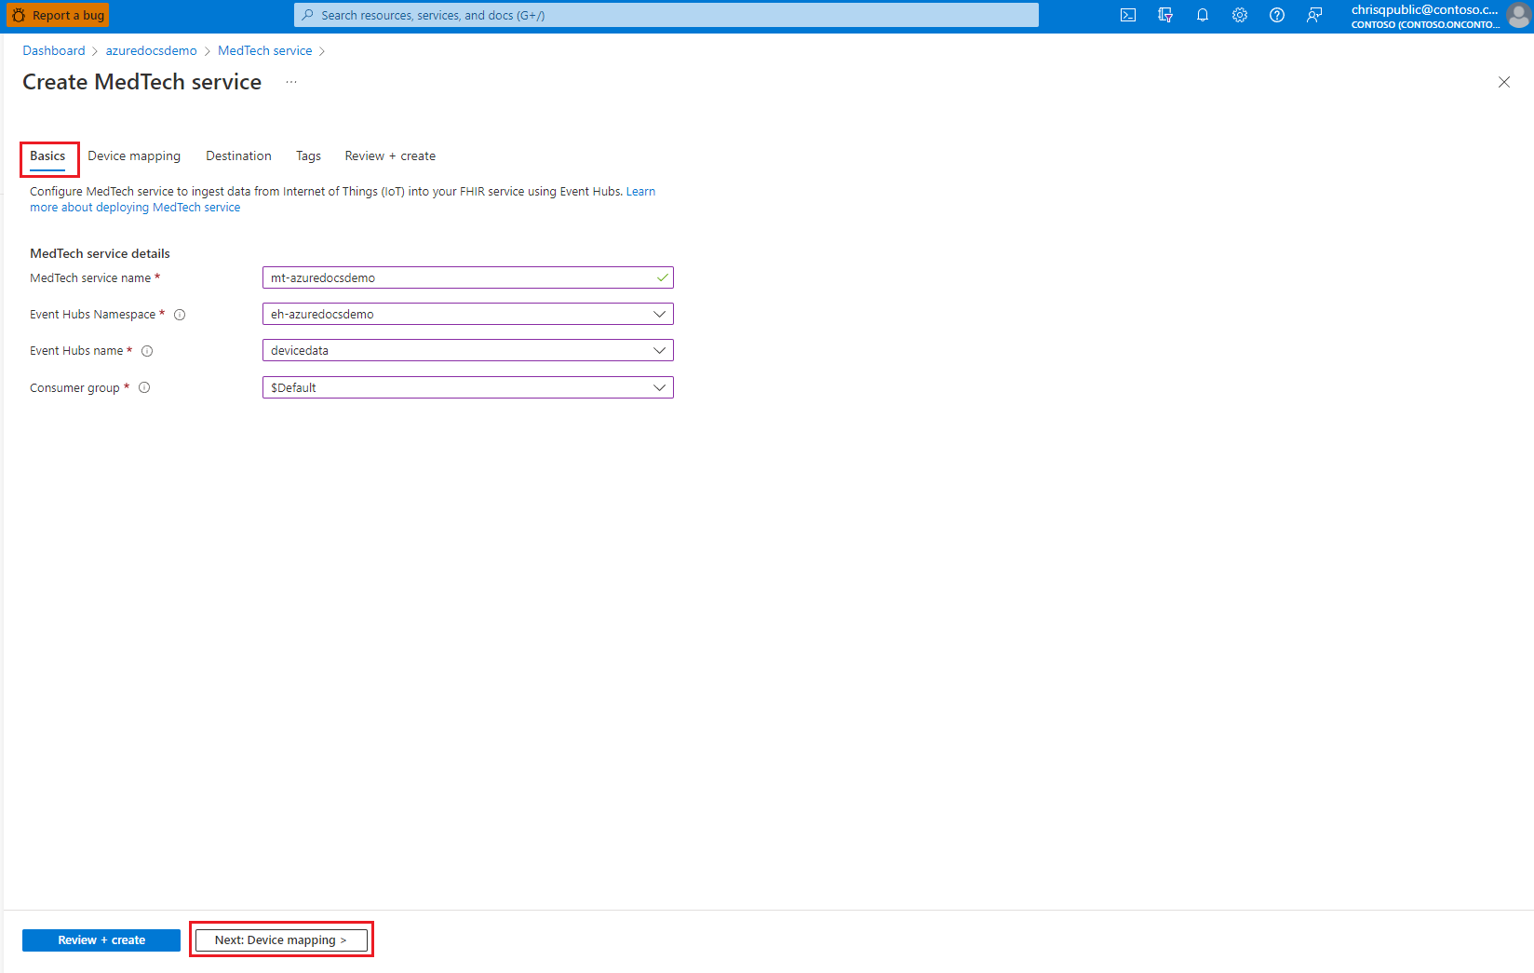1534x973 pixels.
Task: Open Azure Cloud Shell
Action: (x=1127, y=15)
